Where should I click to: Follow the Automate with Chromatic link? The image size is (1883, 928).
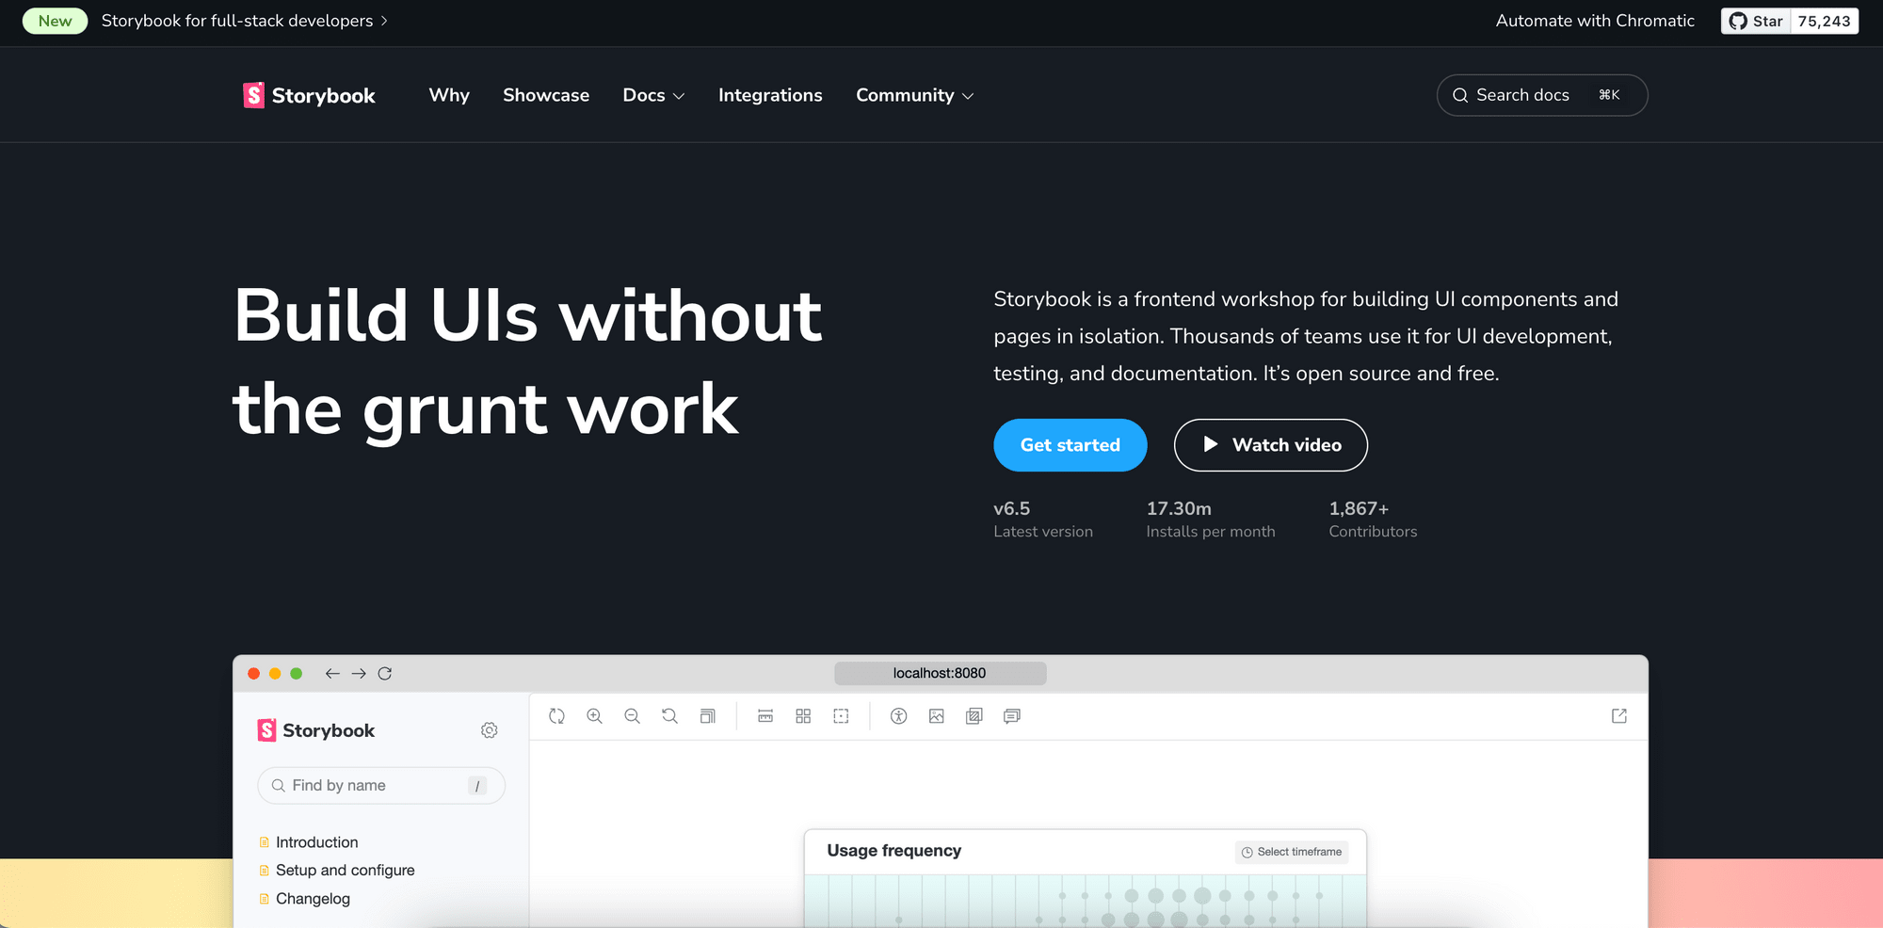click(1595, 21)
